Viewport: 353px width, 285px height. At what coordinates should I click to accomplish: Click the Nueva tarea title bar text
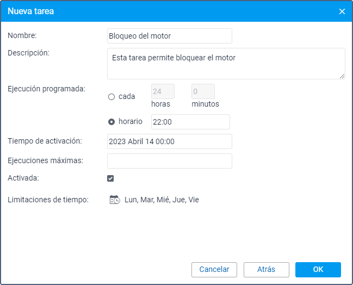click(x=30, y=11)
